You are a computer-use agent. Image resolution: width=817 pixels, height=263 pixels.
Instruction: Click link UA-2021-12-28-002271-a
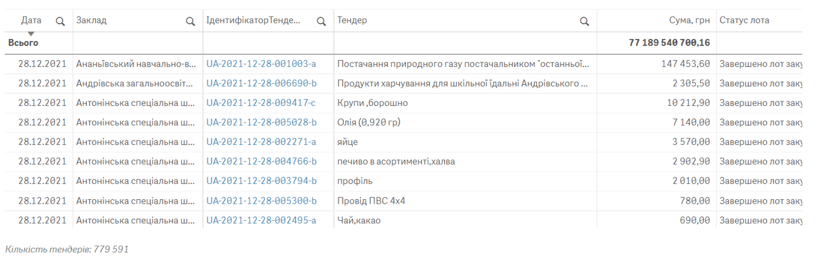click(x=261, y=142)
